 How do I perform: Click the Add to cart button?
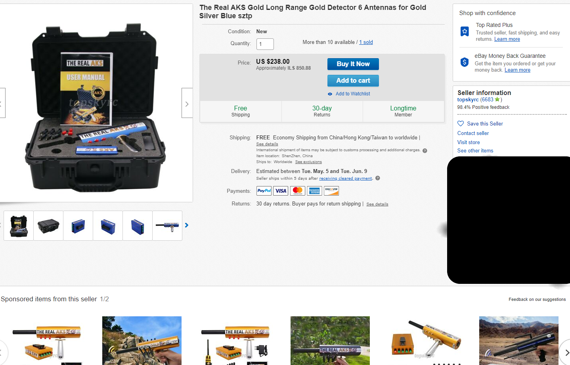(353, 81)
